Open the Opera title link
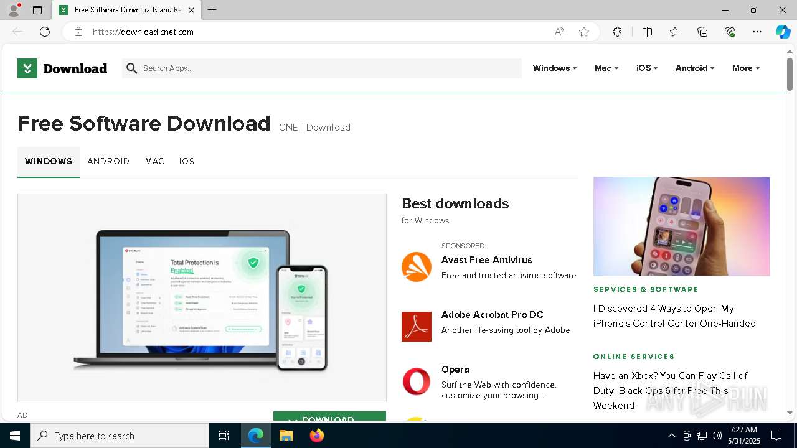Image resolution: width=797 pixels, height=448 pixels. [455, 370]
